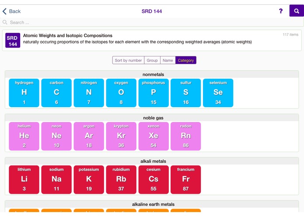Click the alkaline earth metals header
The width and height of the screenshot is (304, 216).
[152, 204]
